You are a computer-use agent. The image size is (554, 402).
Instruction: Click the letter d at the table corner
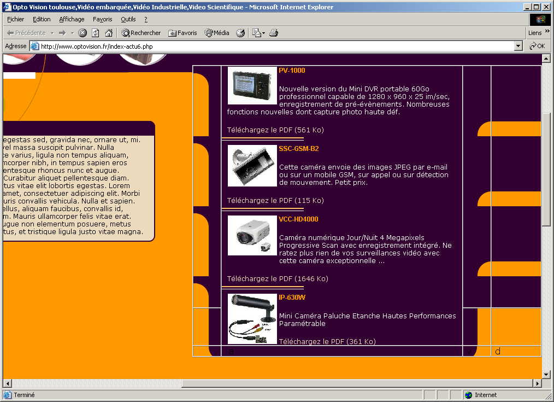coord(498,351)
